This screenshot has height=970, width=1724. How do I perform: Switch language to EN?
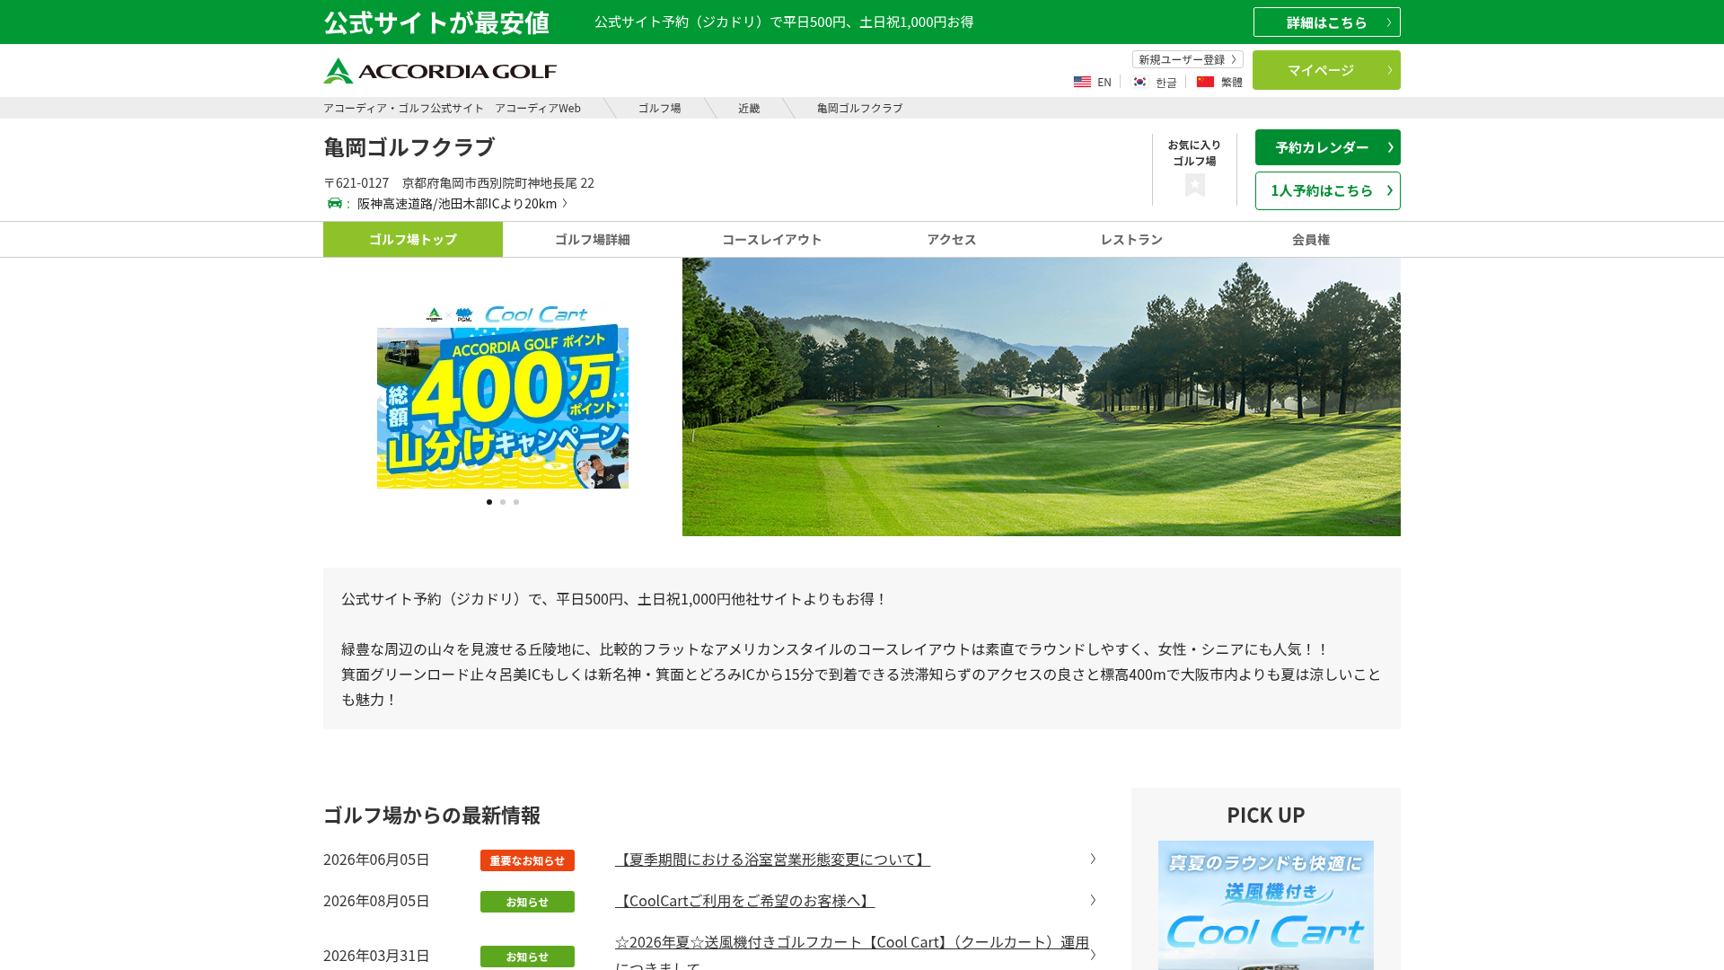pyautogui.click(x=1104, y=82)
